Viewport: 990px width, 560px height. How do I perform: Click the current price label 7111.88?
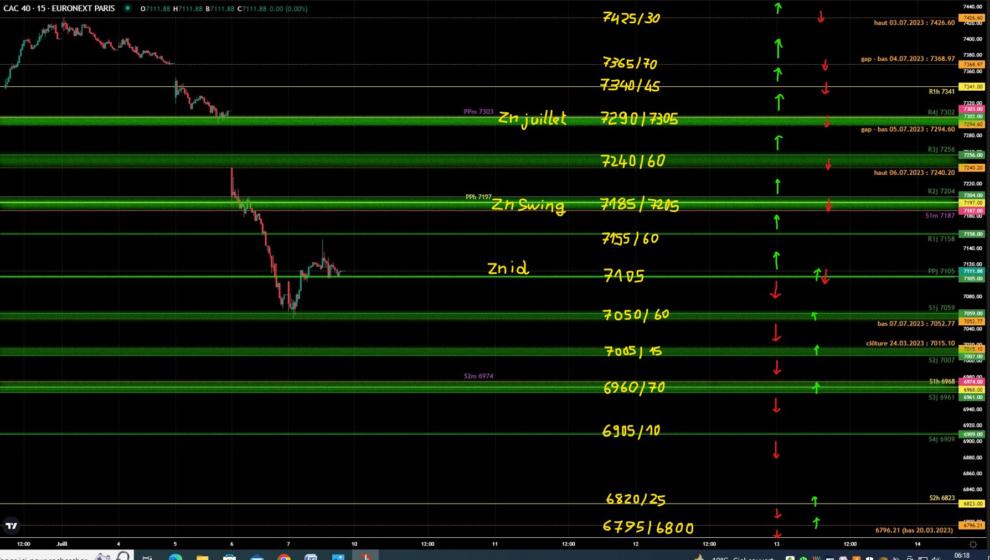pyautogui.click(x=973, y=271)
